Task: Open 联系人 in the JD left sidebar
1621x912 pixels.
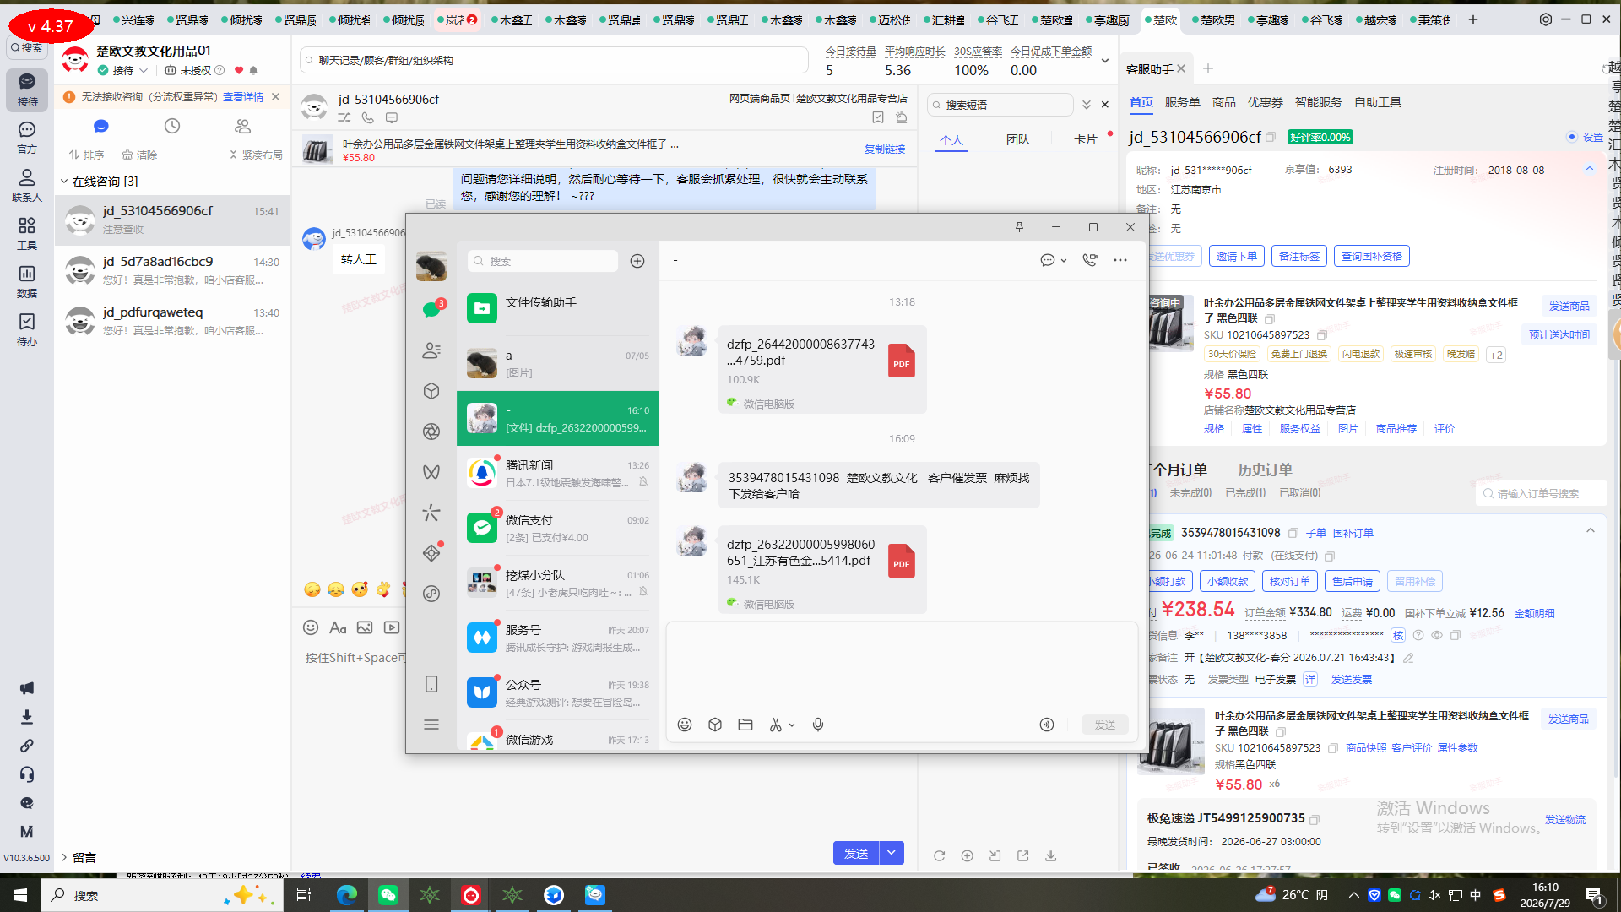Action: pyautogui.click(x=27, y=185)
